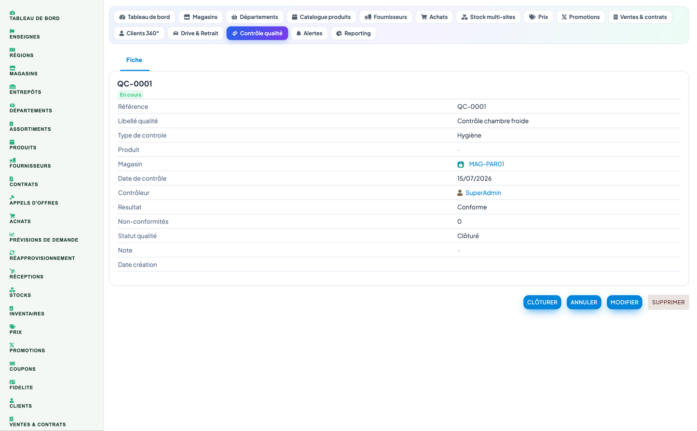Click the Réapprovisionnement refresh icon

(12, 253)
